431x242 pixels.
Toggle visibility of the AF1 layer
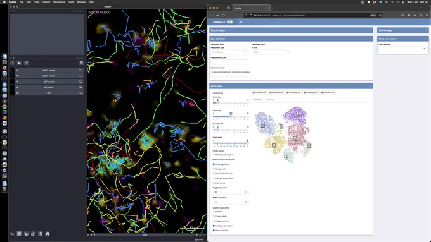pyautogui.click(x=17, y=93)
